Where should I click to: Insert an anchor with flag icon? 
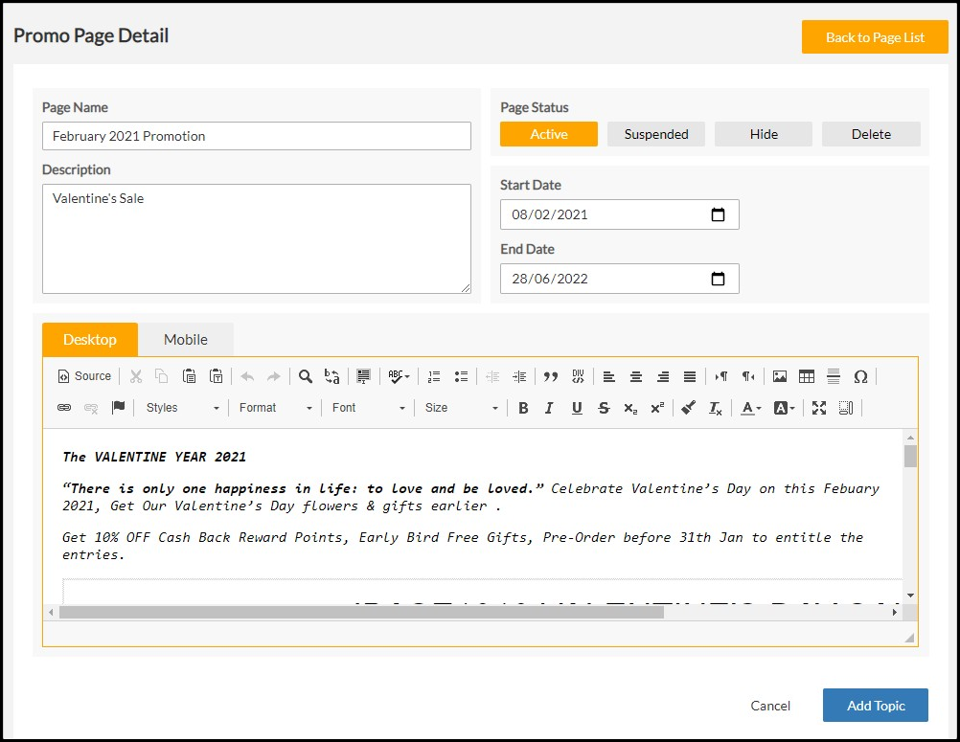[x=118, y=408]
